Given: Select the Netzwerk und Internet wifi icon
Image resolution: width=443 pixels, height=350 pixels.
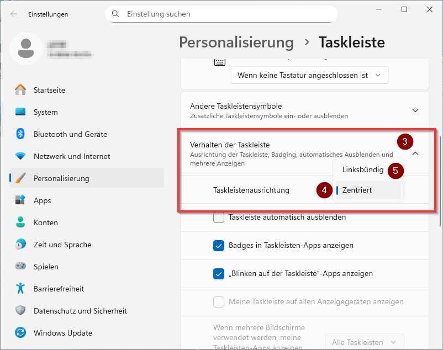Looking at the screenshot, I should [20, 156].
